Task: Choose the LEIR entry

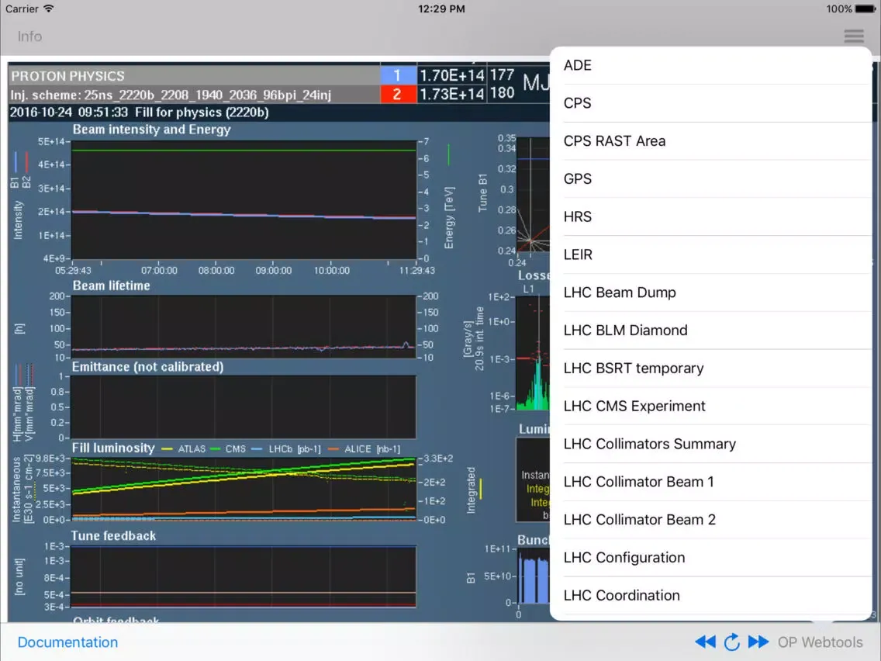Action: pyautogui.click(x=710, y=254)
